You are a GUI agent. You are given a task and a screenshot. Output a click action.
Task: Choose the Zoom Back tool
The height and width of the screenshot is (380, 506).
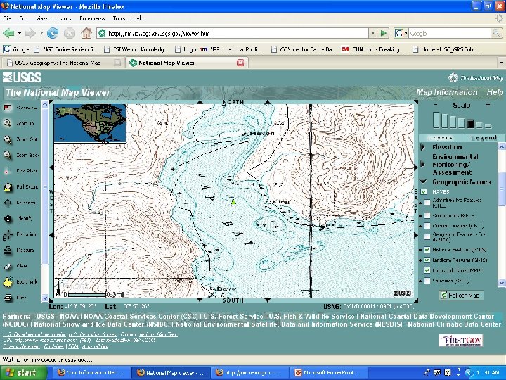tap(8, 155)
